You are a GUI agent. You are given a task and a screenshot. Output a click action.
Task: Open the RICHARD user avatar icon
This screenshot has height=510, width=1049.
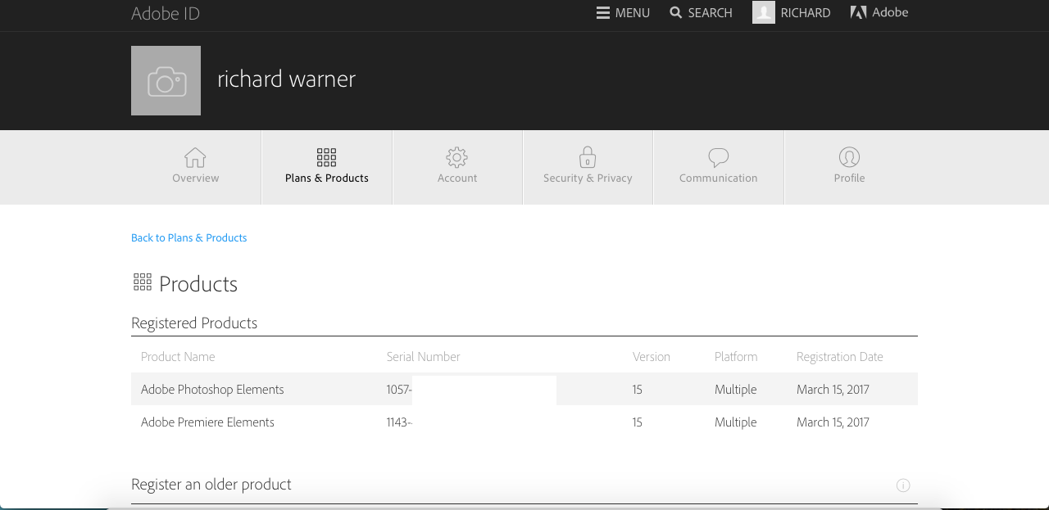point(764,12)
